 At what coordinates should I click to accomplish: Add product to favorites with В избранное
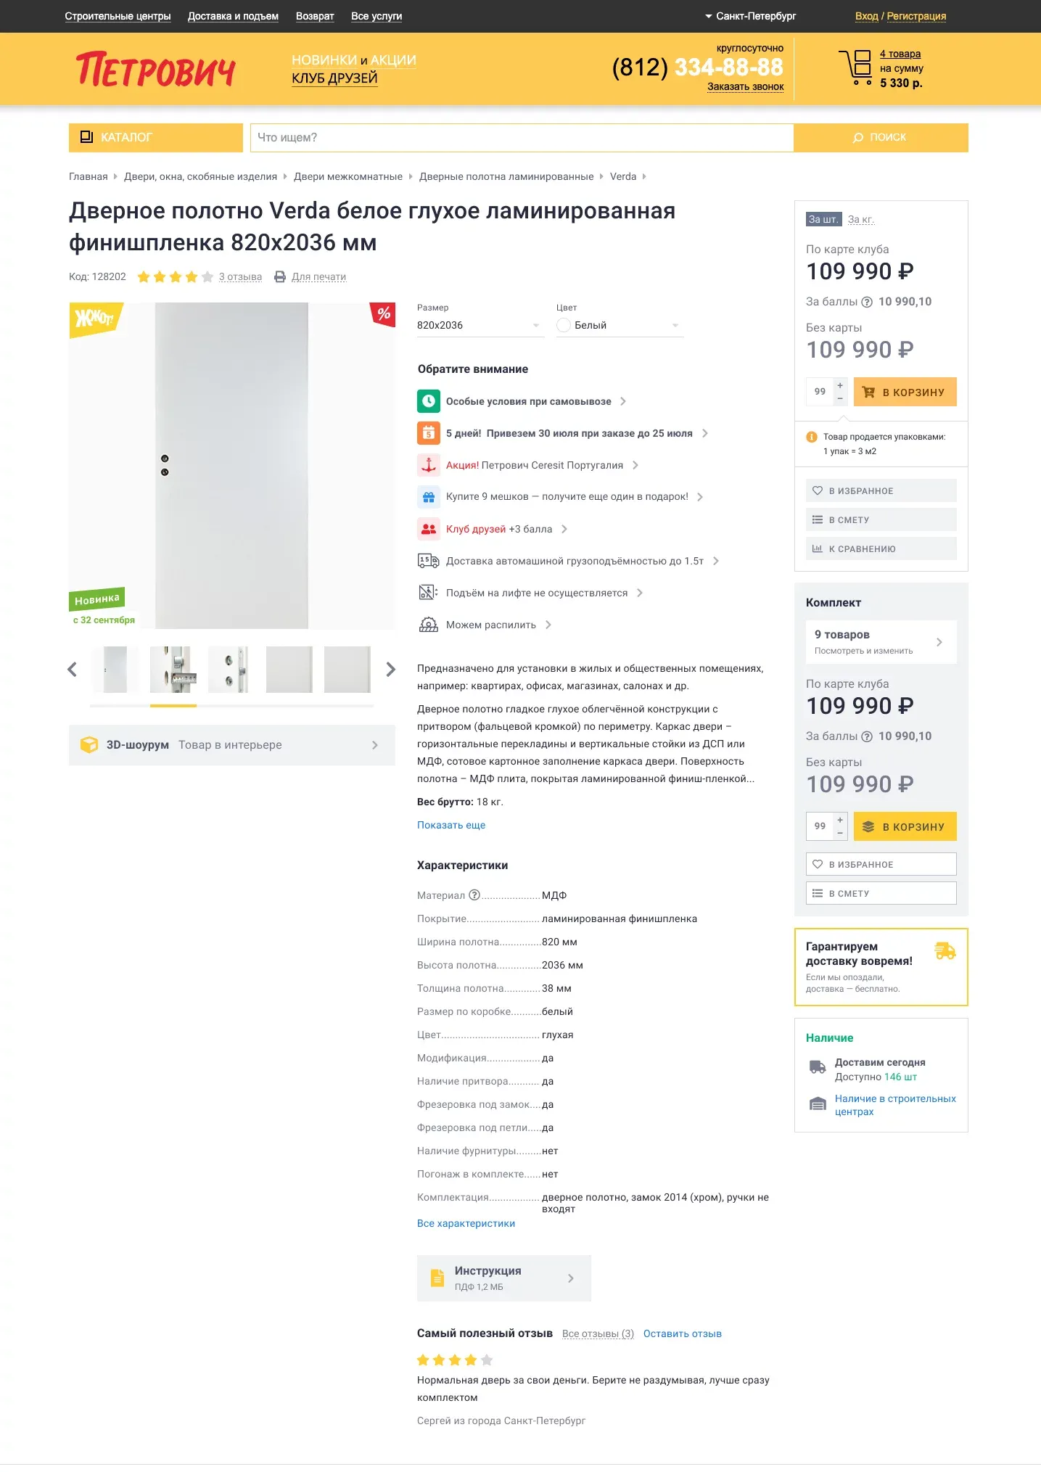881,491
